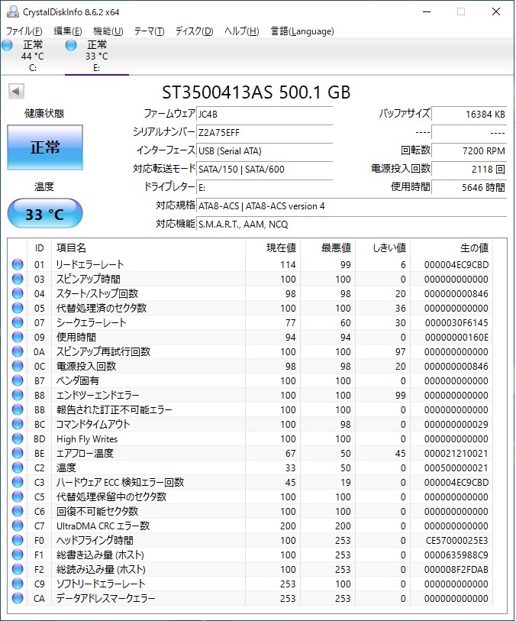516x621 pixels.
Task: Click the 生の値 column header
Action: tap(452, 248)
